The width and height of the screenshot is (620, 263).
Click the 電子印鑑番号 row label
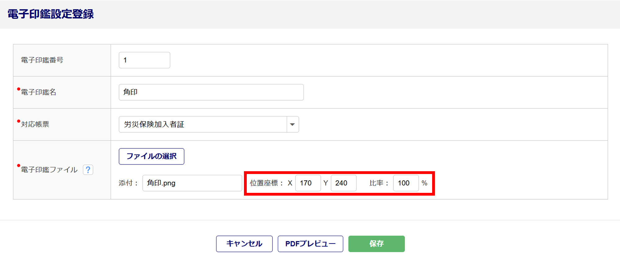[42, 60]
